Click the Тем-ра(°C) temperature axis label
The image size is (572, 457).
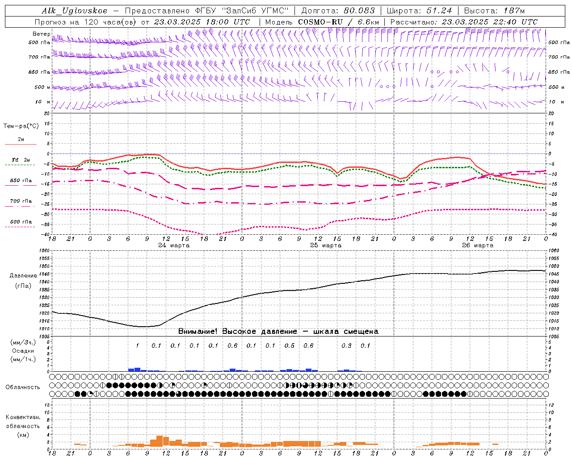(21, 126)
